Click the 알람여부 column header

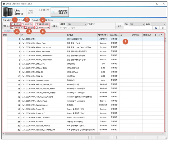[x=137, y=35]
